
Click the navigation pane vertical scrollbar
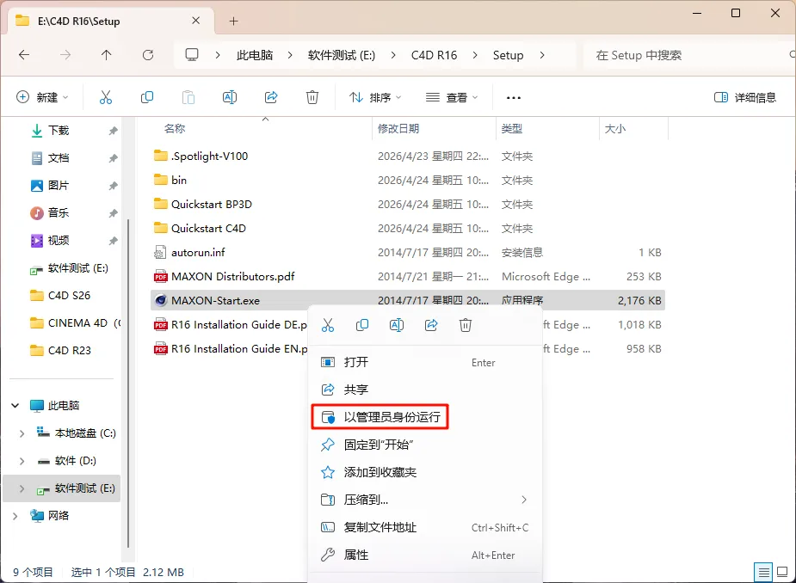click(128, 384)
